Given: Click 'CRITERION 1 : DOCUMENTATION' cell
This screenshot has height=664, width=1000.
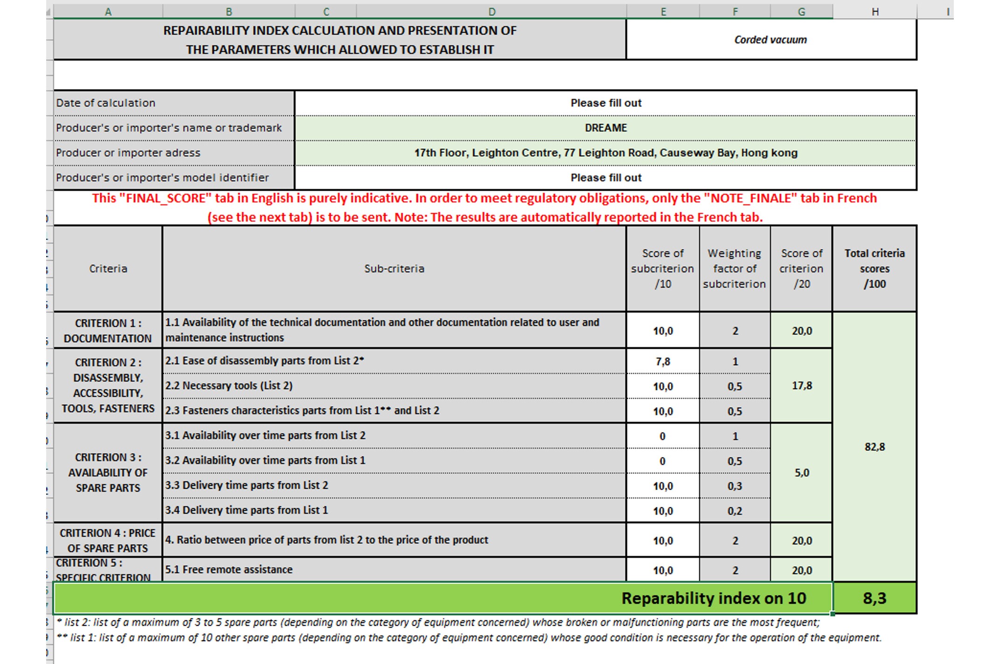Looking at the screenshot, I should point(108,331).
